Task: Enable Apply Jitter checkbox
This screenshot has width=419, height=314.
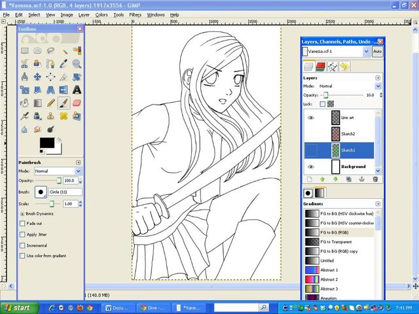Action: 22,234
